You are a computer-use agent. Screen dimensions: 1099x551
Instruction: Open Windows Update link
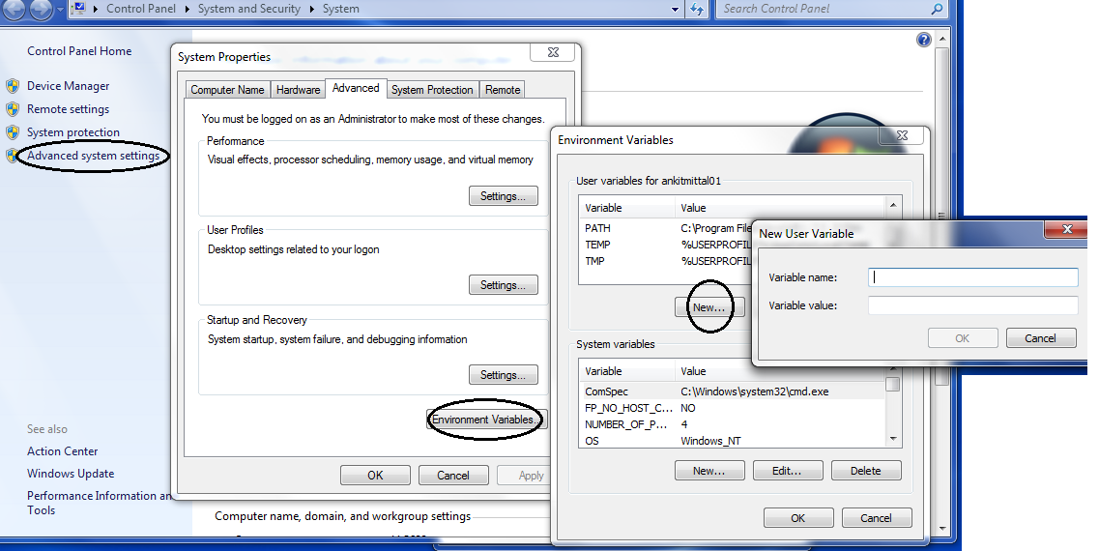pos(71,474)
